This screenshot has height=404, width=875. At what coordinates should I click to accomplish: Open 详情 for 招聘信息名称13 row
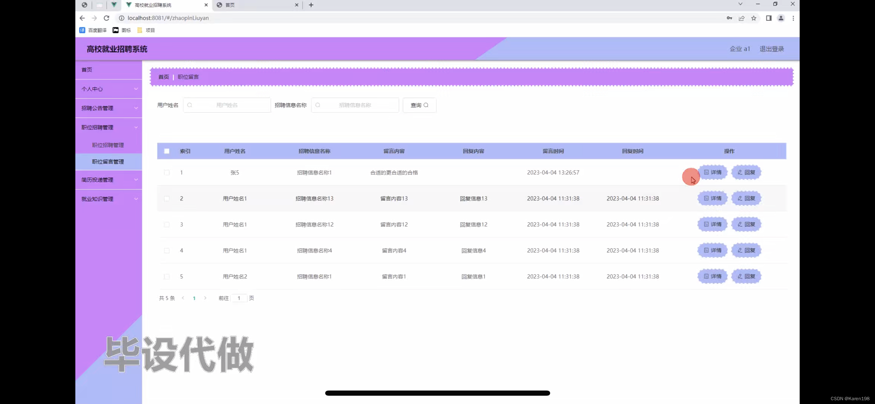coord(713,198)
